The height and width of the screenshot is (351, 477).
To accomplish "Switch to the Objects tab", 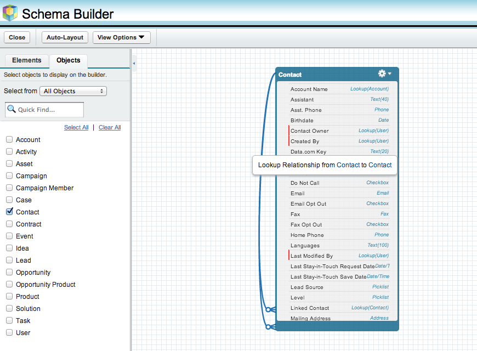I will tap(69, 60).
